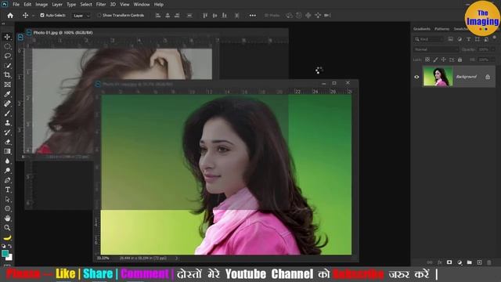Turn layer filtering on or off
The height and width of the screenshot is (282, 501).
tap(494, 38)
